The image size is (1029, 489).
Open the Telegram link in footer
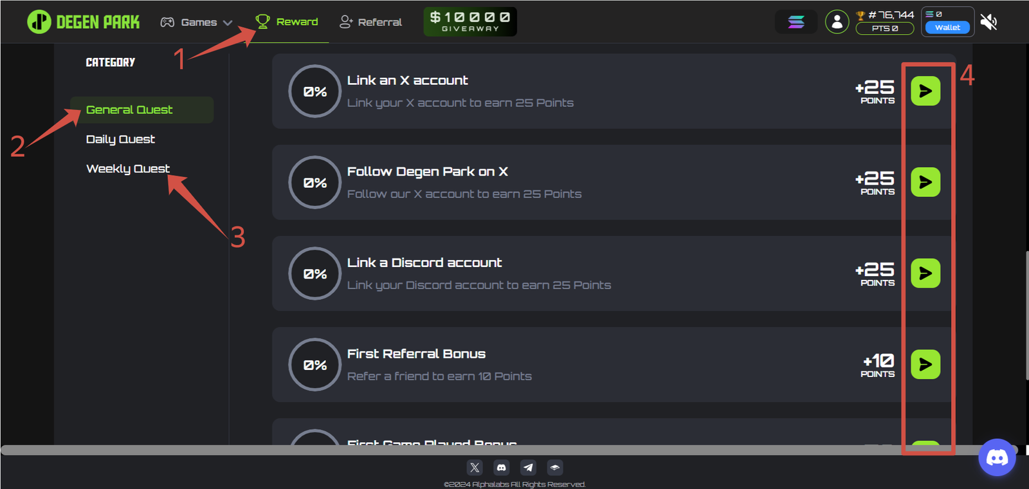[x=528, y=468]
